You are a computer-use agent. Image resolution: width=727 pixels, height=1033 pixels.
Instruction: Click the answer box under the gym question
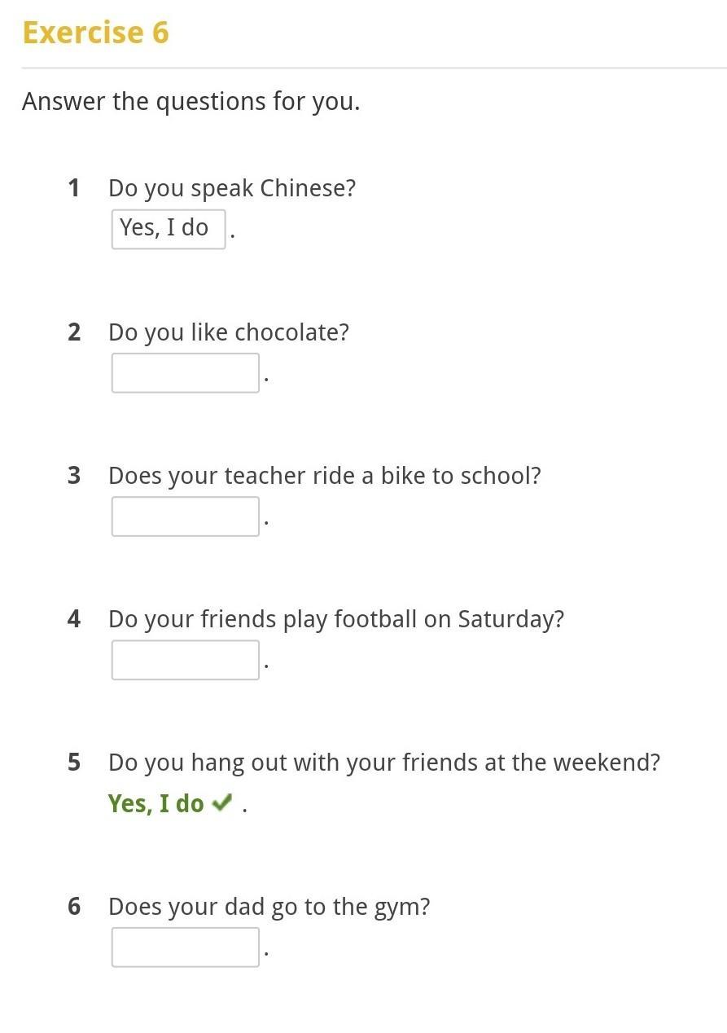click(186, 947)
